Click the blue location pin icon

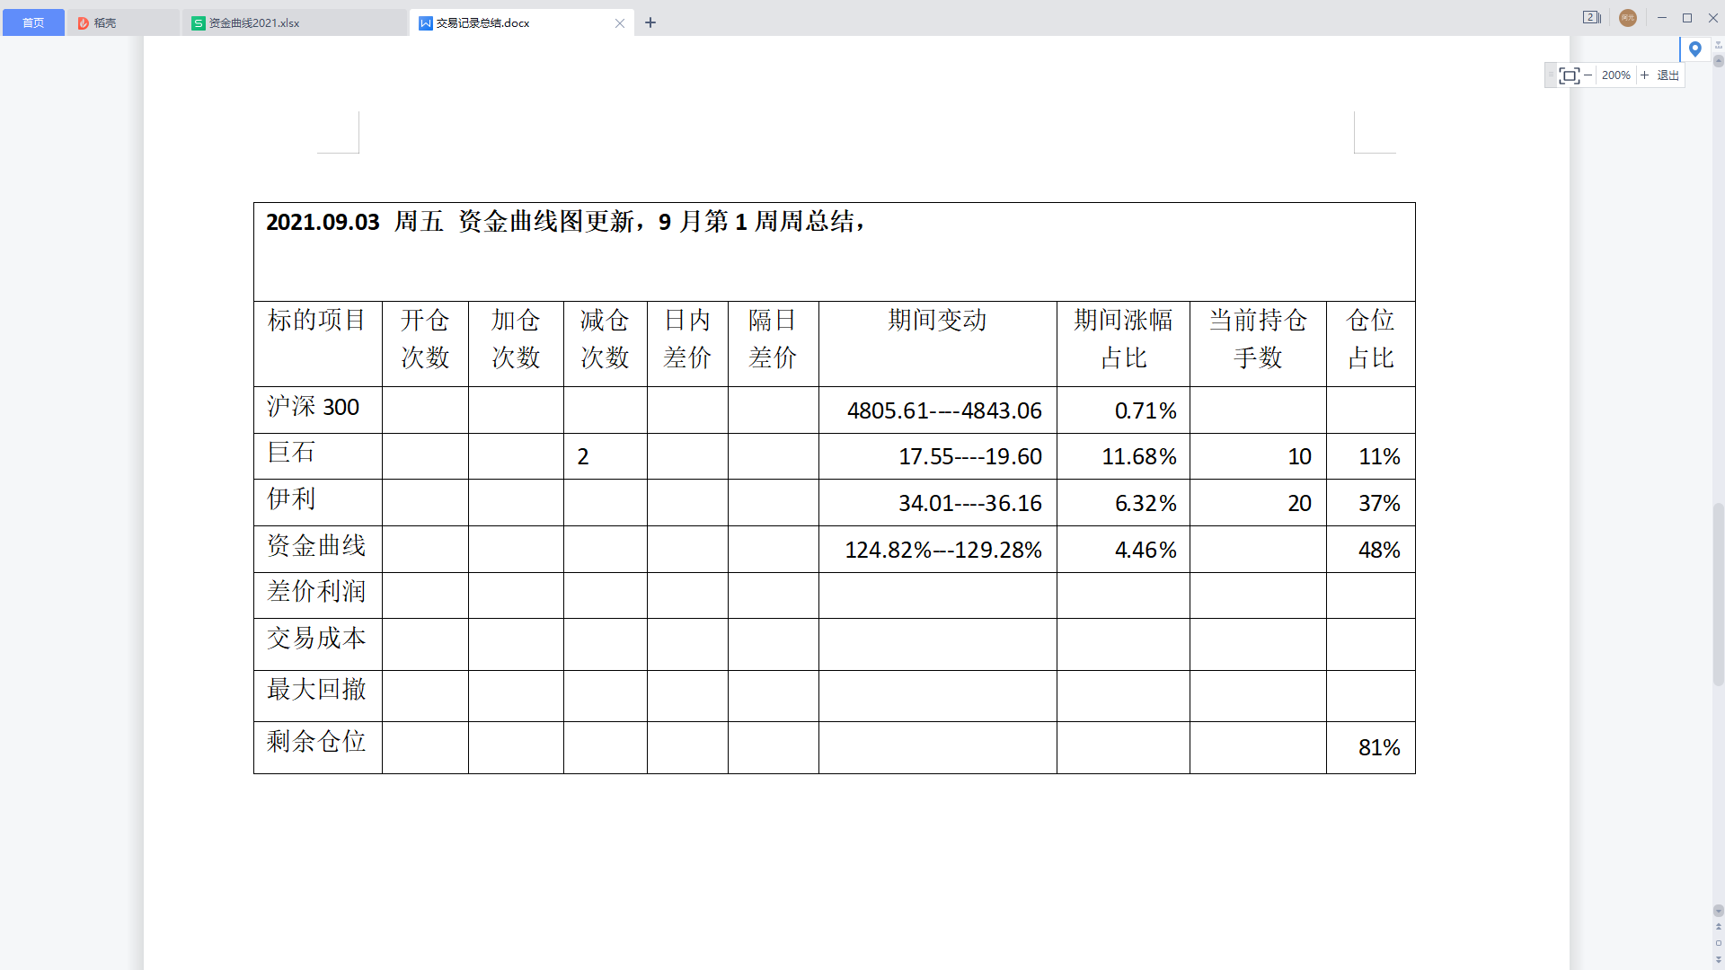click(1694, 49)
